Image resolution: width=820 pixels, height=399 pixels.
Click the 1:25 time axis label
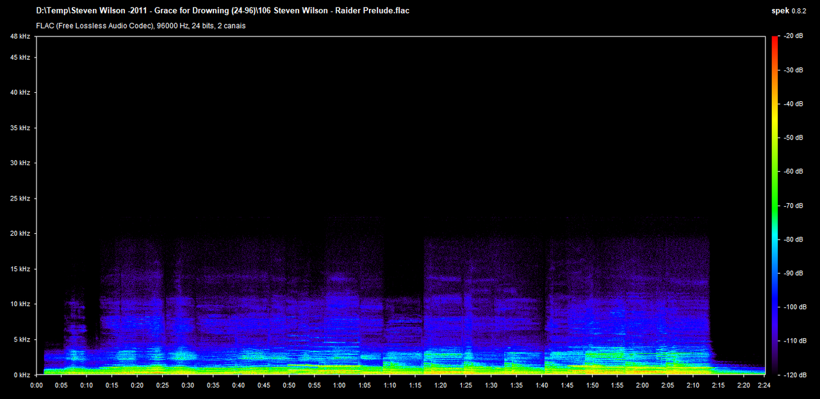click(466, 386)
